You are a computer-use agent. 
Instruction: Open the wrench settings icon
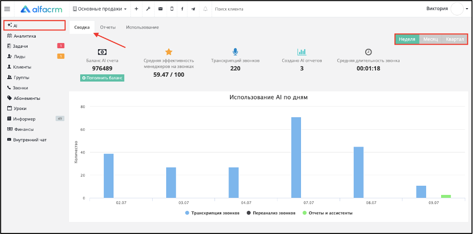148,9
